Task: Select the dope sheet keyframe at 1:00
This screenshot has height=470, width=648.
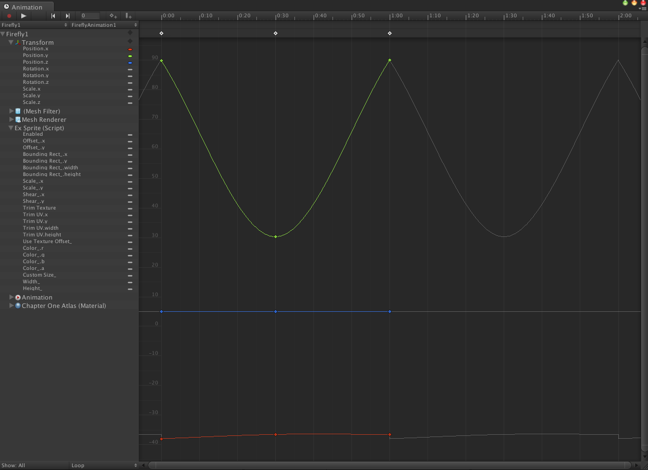Action: (x=389, y=33)
